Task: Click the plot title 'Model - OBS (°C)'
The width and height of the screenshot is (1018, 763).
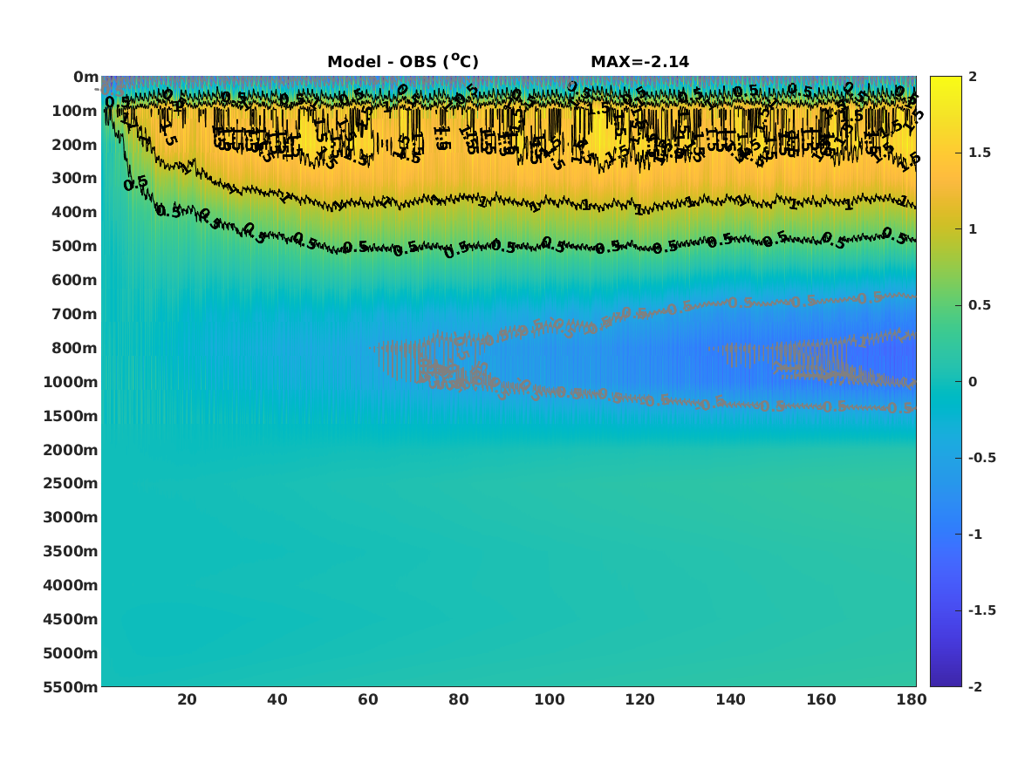Action: (402, 62)
